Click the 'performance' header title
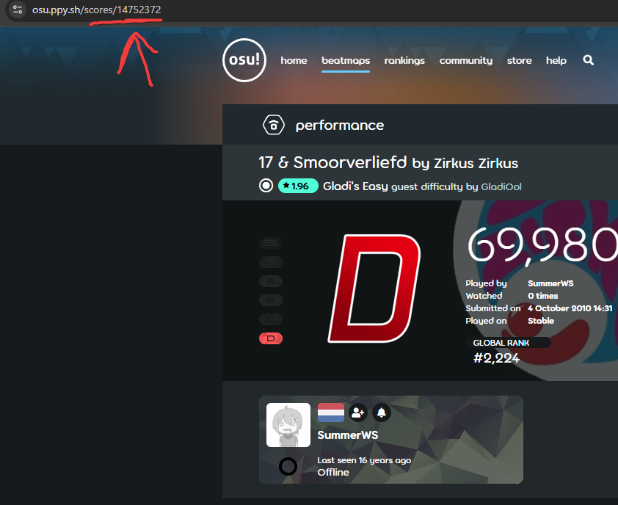The height and width of the screenshot is (505, 618). (x=340, y=126)
